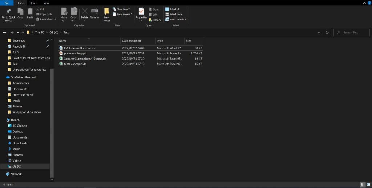The width and height of the screenshot is (372, 188).
Task: Select Network in navigation pane
Action: click(x=16, y=174)
